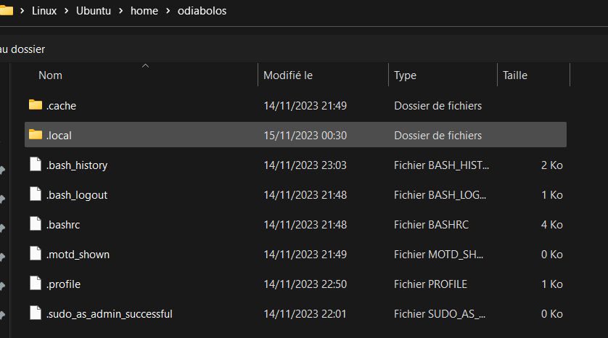608x338 pixels.
Task: Click the .sudo_as_admin_successful file icon
Action: tap(36, 313)
